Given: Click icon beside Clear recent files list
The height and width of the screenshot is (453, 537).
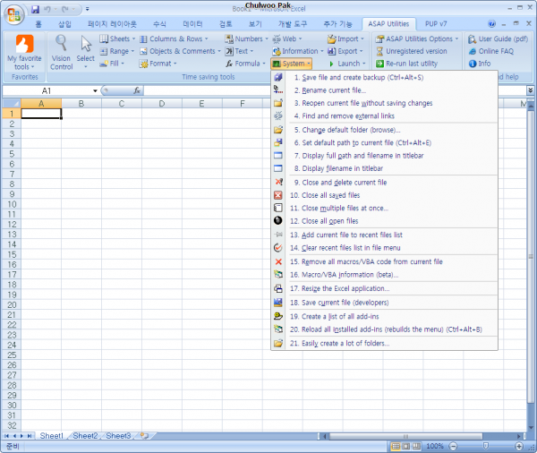Looking at the screenshot, I should (x=278, y=247).
